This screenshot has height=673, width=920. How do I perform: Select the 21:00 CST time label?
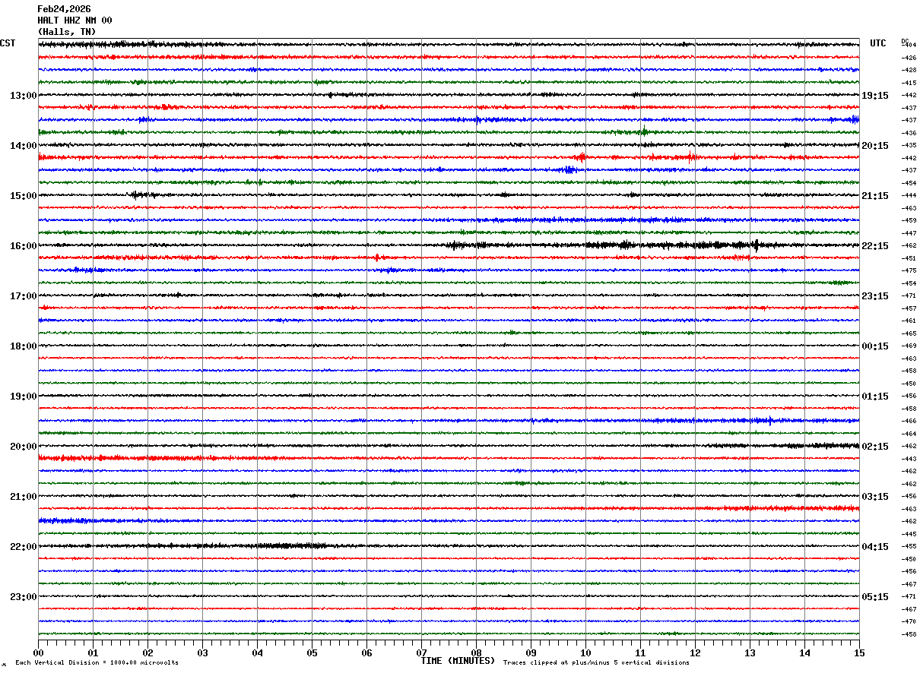[x=24, y=497]
